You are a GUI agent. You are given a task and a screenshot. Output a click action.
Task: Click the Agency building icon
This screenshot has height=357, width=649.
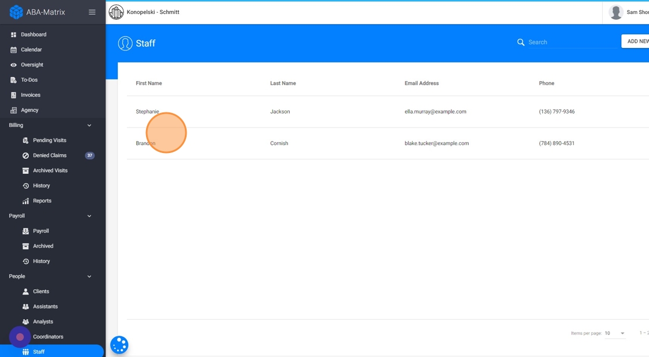coord(13,110)
